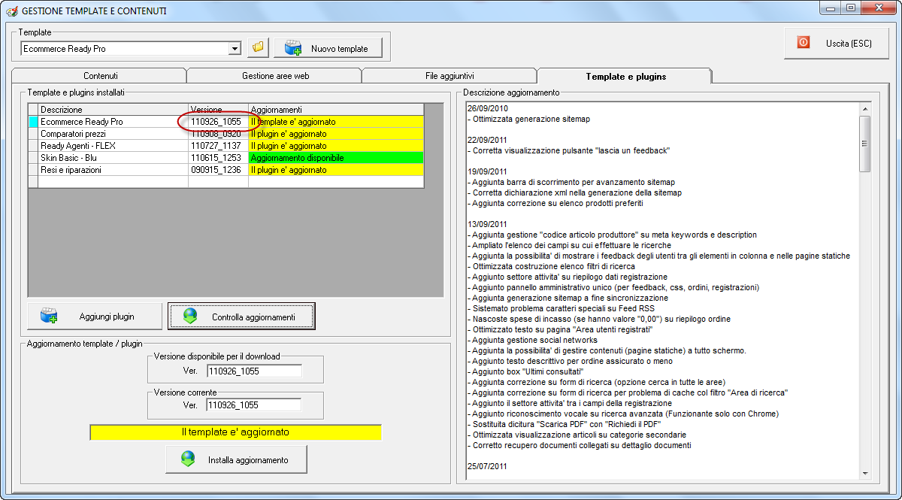The height and width of the screenshot is (500, 902).
Task: Select the Skin Basic - Blu row
Action: [x=113, y=158]
